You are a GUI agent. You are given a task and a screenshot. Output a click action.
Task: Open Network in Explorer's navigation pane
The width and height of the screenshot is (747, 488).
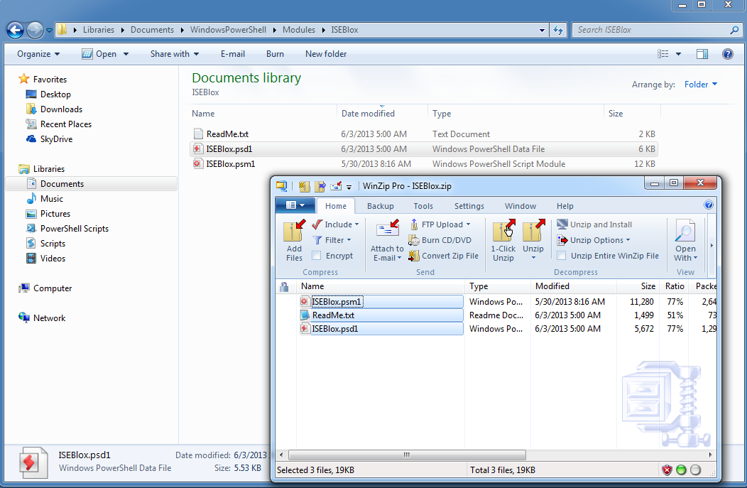pyautogui.click(x=42, y=318)
